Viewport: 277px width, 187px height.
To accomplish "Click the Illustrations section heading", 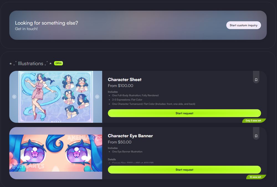I will pyautogui.click(x=30, y=63).
